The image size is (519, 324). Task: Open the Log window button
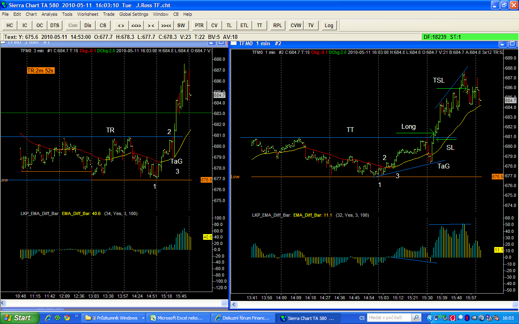point(329,26)
